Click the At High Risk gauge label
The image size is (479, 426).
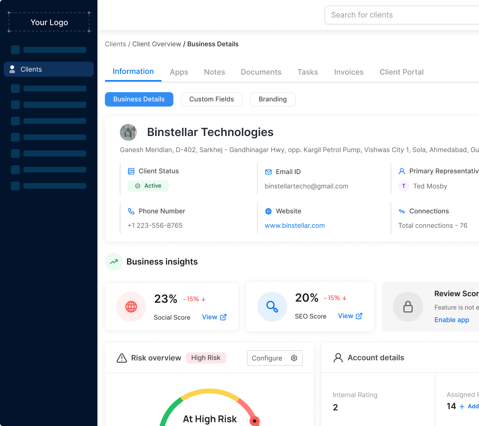210,419
